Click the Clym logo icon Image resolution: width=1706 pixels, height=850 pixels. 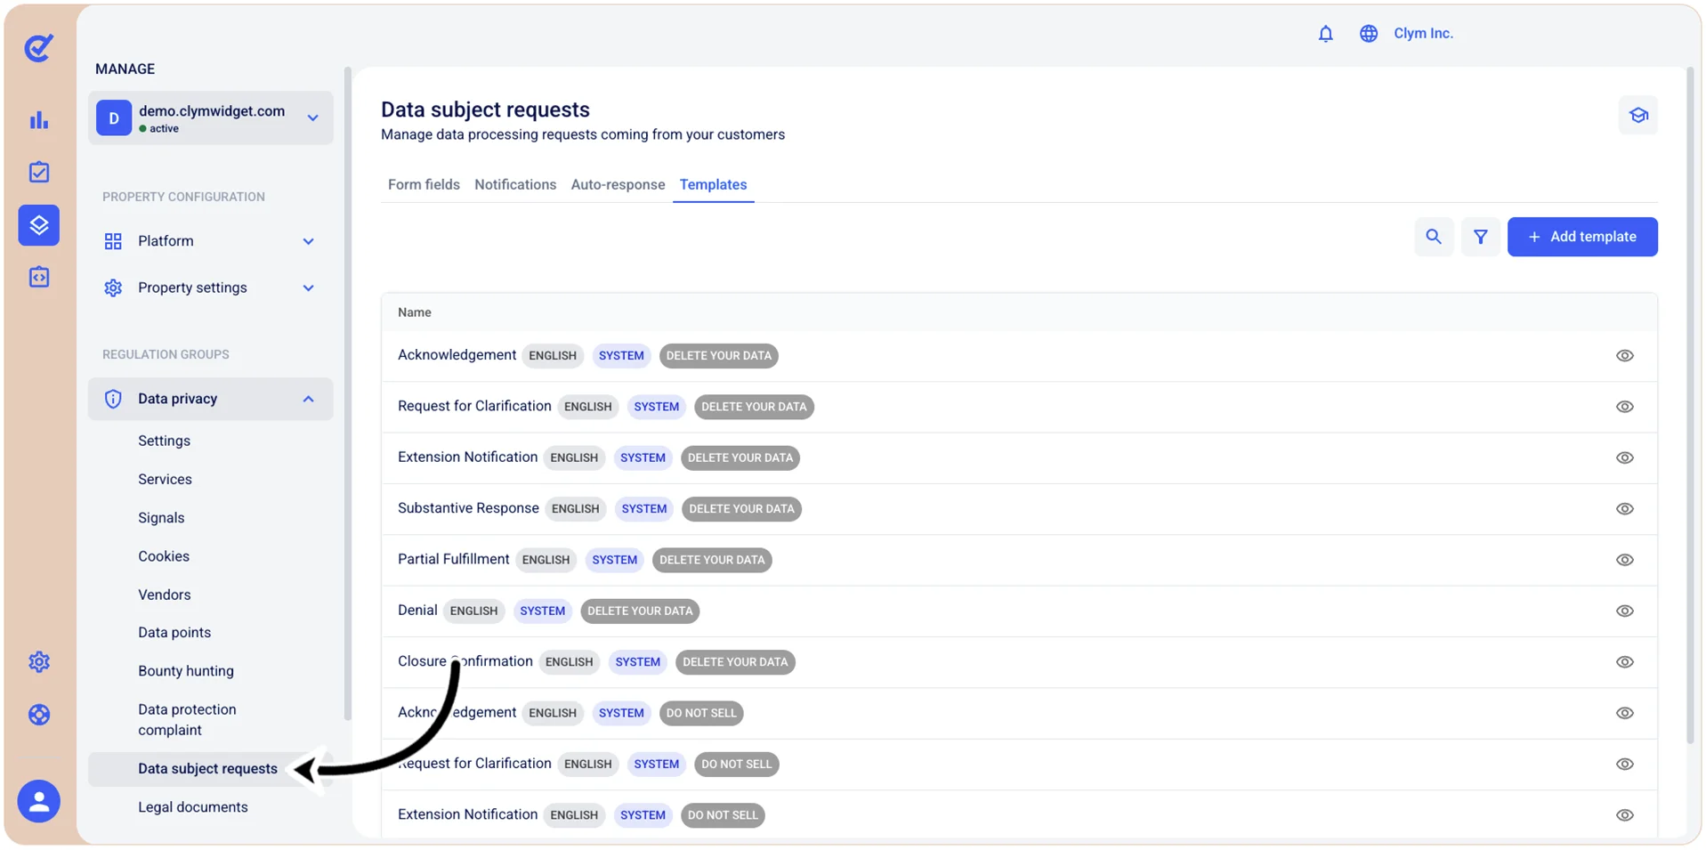coord(38,47)
